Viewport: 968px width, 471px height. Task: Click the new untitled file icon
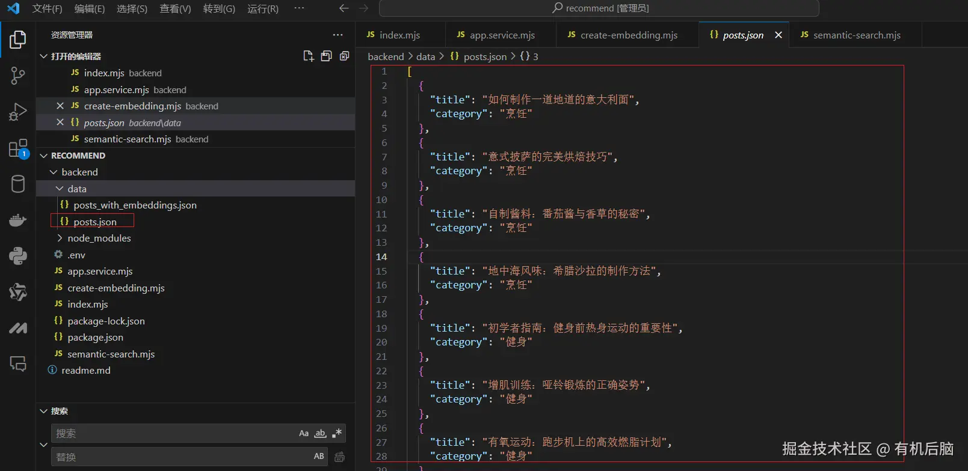click(308, 56)
